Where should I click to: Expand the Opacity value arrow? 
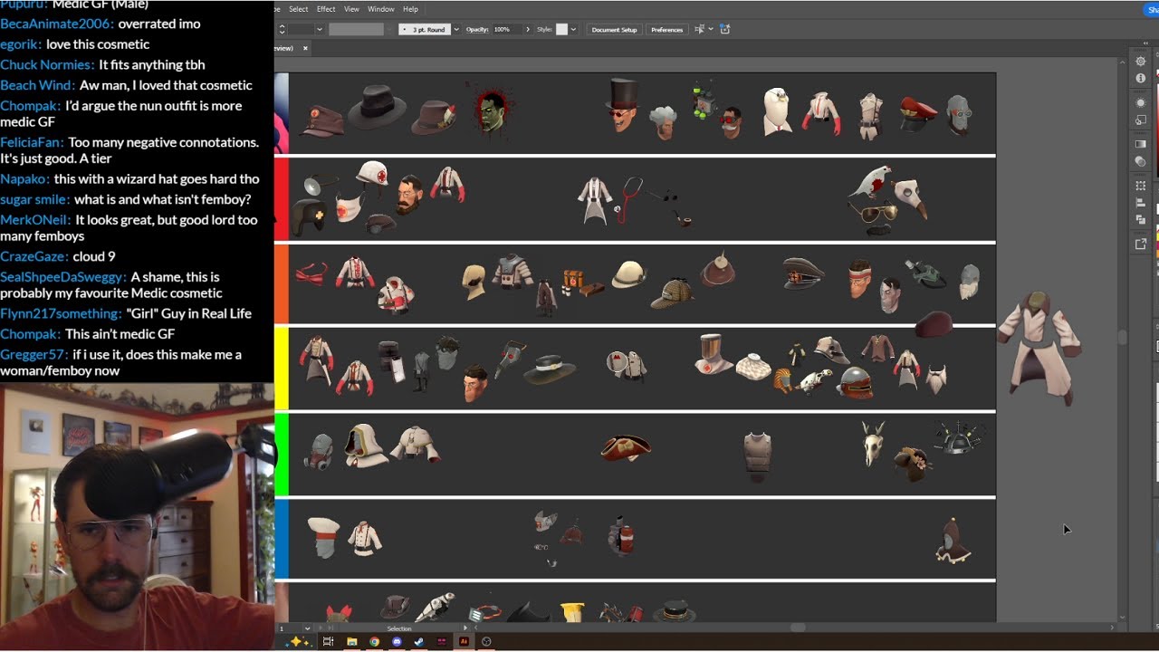(x=528, y=29)
